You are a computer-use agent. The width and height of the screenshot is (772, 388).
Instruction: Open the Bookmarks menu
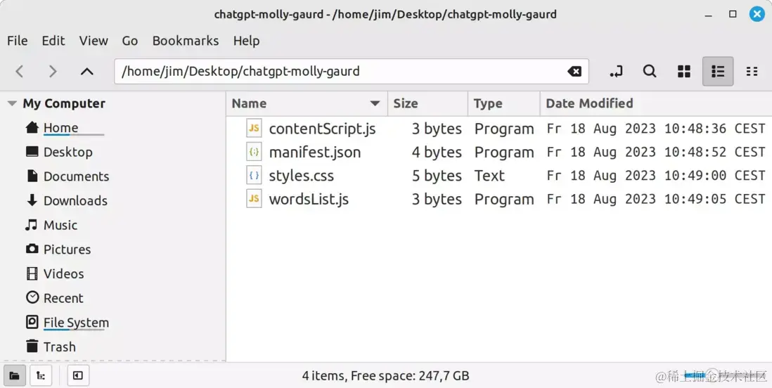[186, 41]
